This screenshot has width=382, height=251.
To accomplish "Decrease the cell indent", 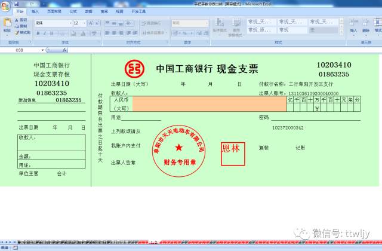I will pos(129,33).
